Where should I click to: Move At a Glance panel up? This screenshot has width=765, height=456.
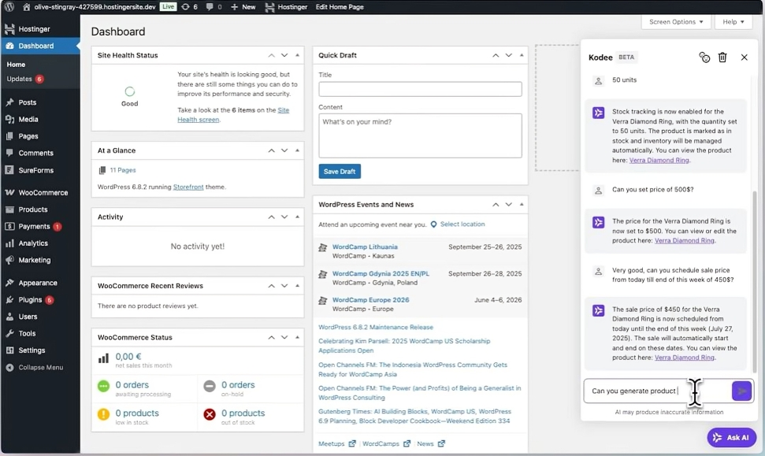271,150
